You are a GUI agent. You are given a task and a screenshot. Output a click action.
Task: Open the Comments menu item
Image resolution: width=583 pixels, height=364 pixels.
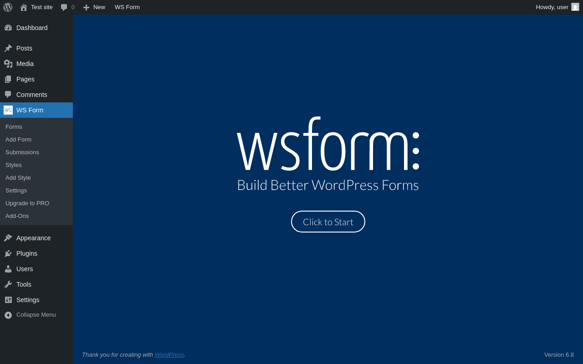(x=36, y=95)
